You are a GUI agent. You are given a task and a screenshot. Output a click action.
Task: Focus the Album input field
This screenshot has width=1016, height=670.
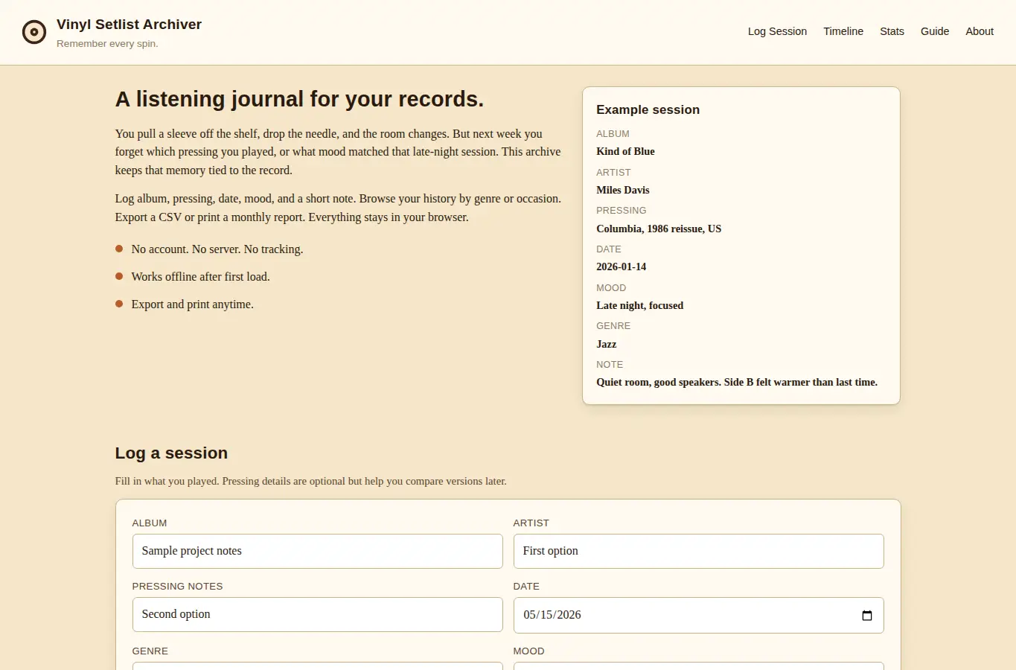317,551
